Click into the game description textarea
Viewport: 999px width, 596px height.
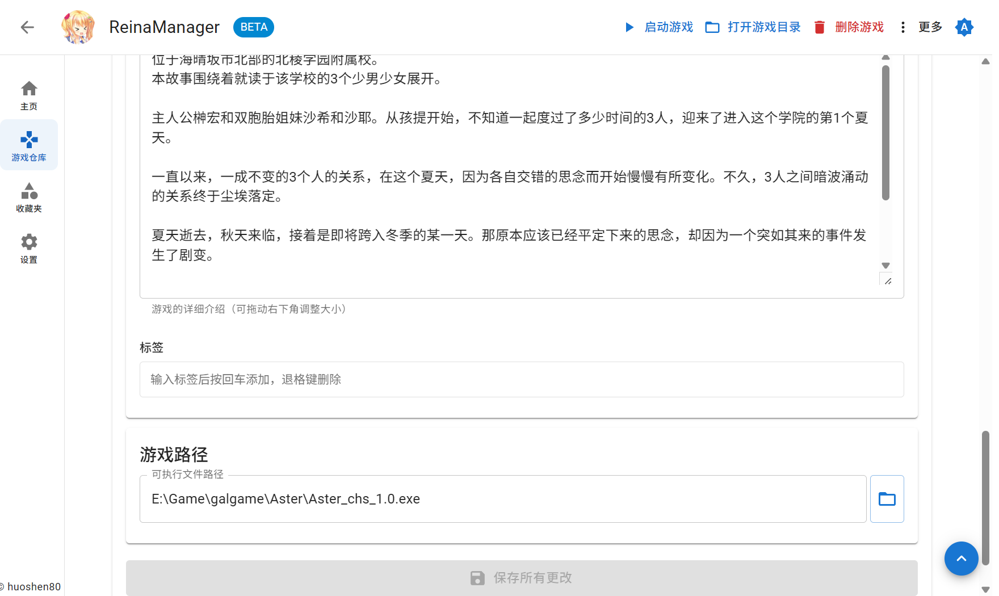click(515, 170)
